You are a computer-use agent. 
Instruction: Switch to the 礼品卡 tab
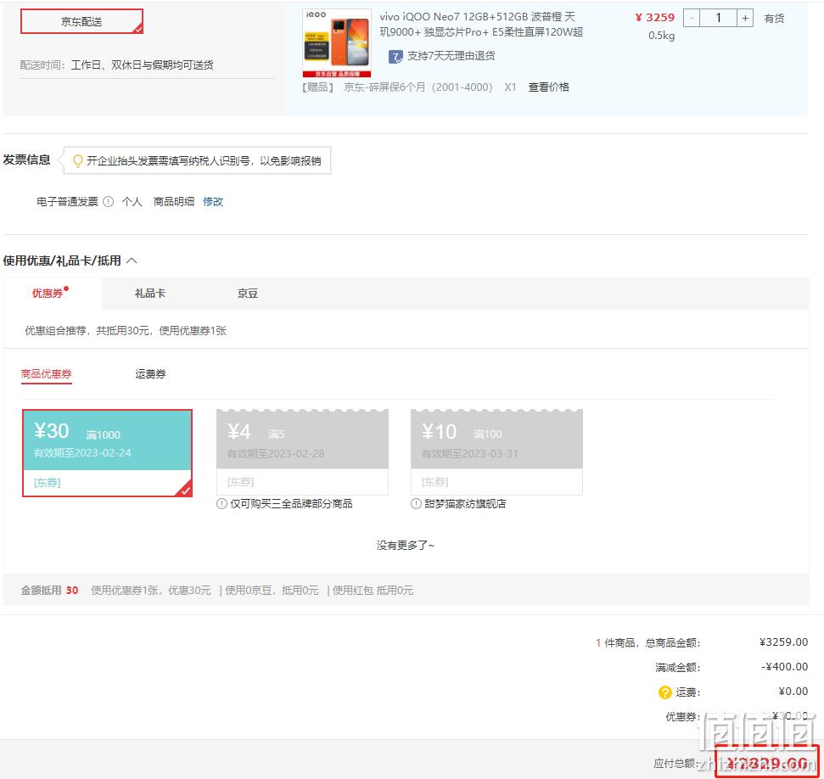click(x=149, y=294)
